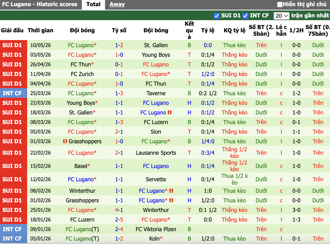Open the 1-2 score for 10/05/26 match

coord(119,45)
